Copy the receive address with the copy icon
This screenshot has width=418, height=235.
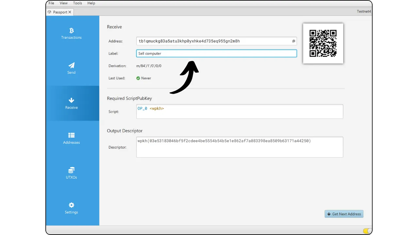click(293, 41)
